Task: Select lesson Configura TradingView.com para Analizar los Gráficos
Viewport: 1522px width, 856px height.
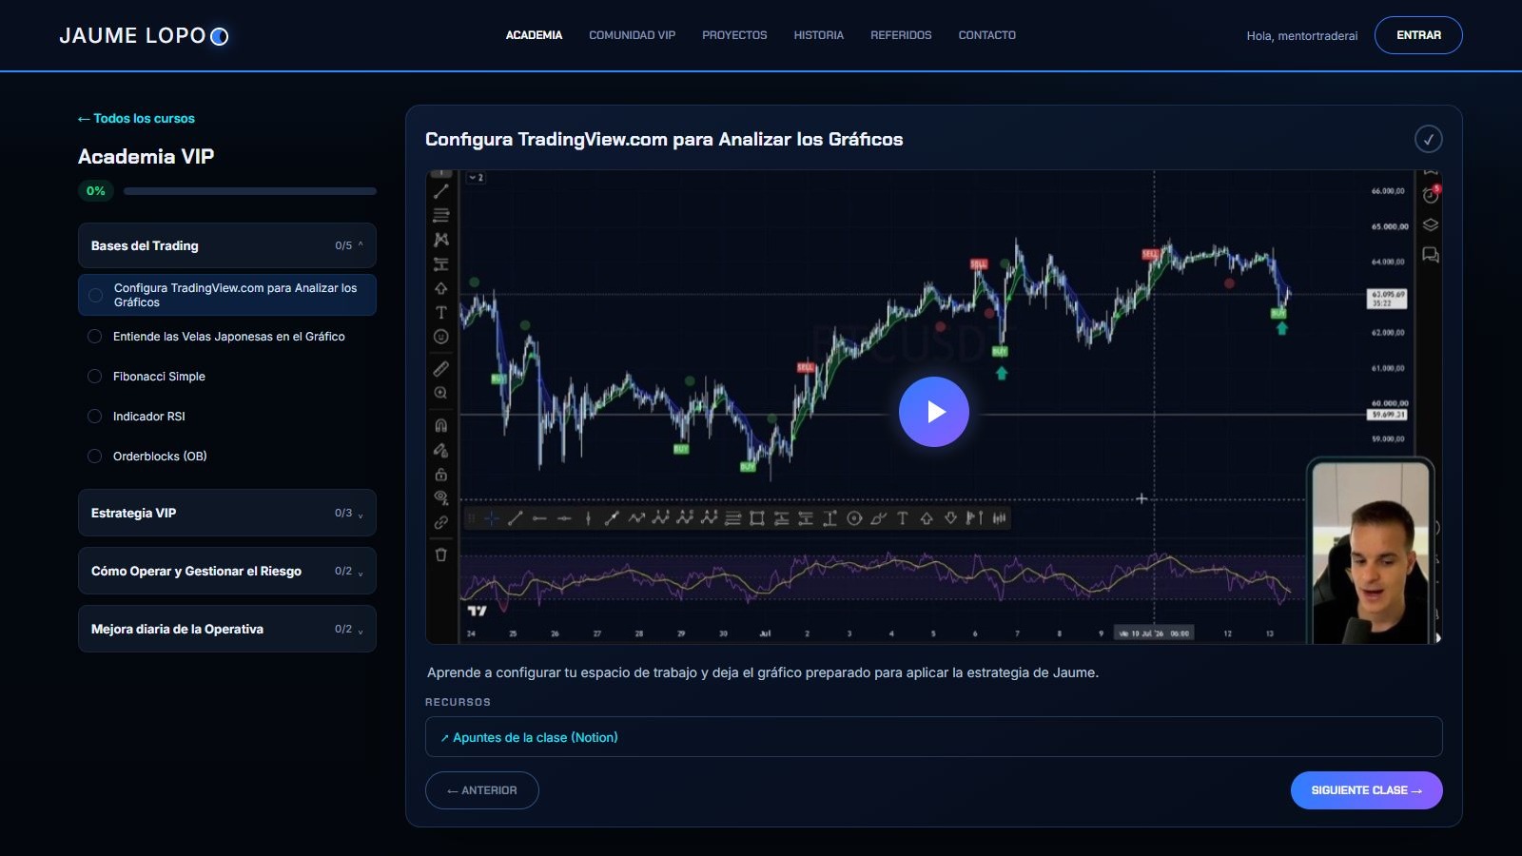Action: 227,295
